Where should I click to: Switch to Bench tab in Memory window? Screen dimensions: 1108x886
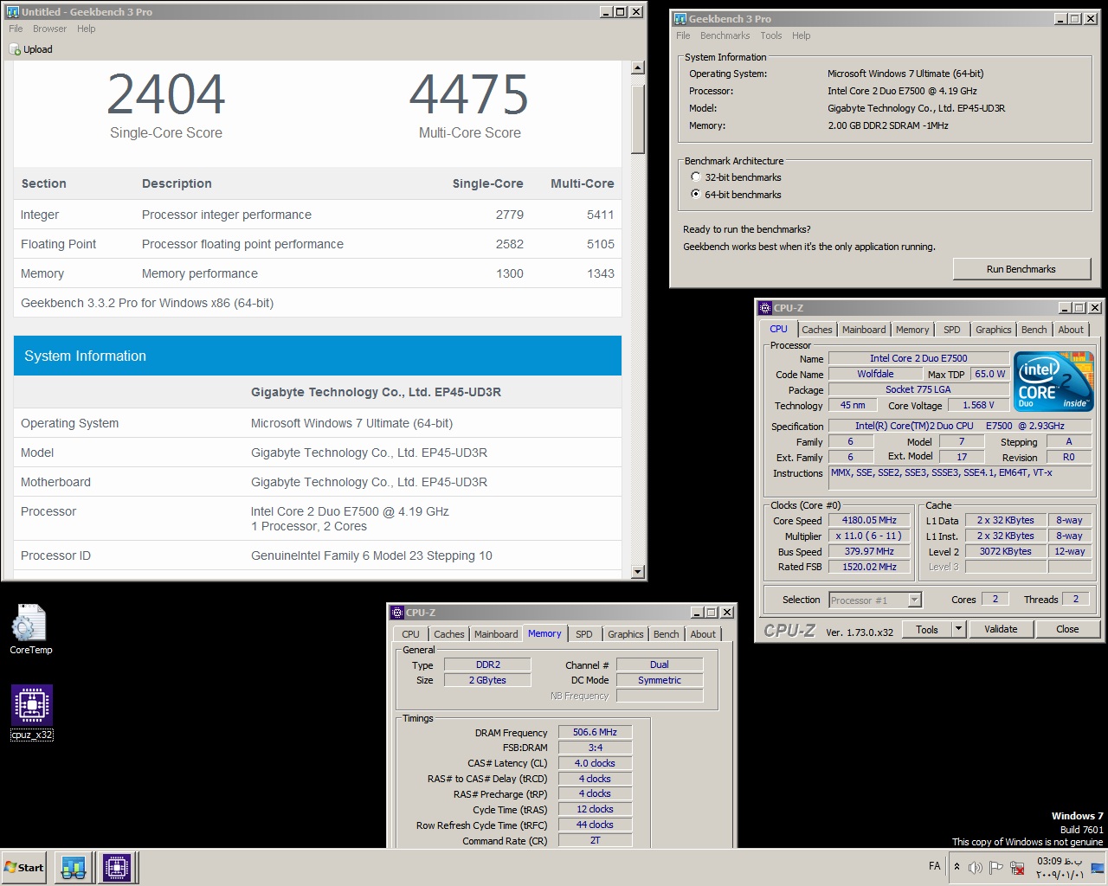tap(666, 634)
